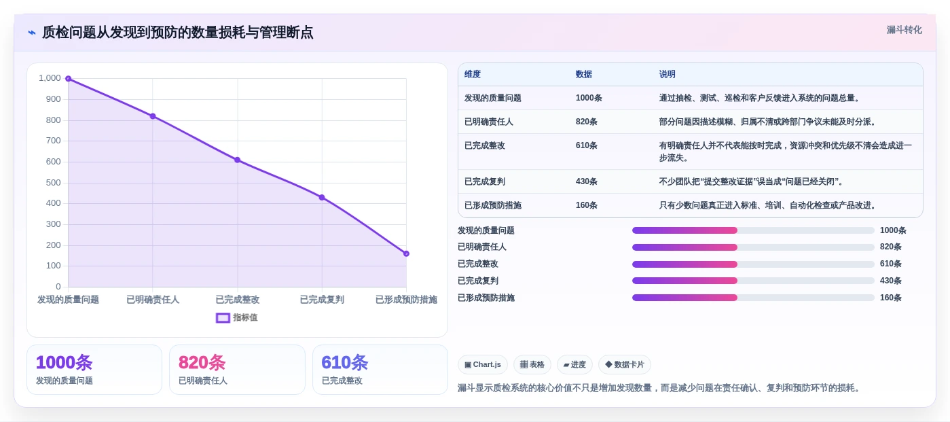The image size is (950, 422).
Task: Click the description starting 只有少数问题
Action: point(769,205)
